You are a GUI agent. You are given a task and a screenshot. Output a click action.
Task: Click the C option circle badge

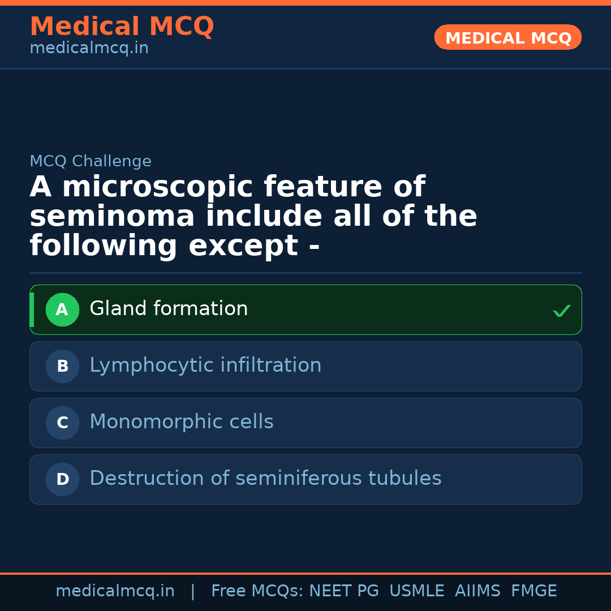pyautogui.click(x=62, y=423)
